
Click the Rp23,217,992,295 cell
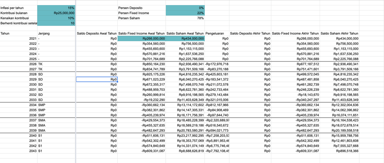185,136
